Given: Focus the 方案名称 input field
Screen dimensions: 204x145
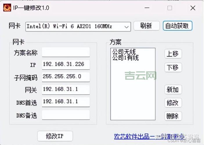Looking at the screenshot, I should coord(66,52).
